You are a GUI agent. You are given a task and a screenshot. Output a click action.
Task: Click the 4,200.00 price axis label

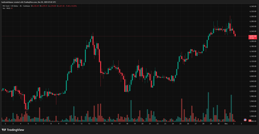[253, 41]
